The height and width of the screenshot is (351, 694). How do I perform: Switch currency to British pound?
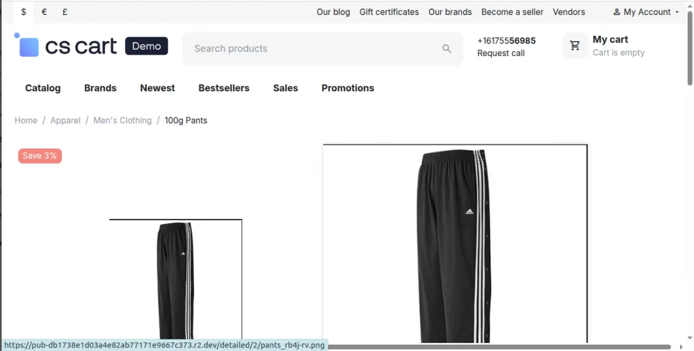(65, 12)
